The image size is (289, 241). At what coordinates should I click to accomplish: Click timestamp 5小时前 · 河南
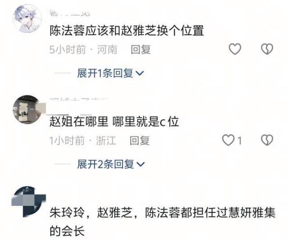pyautogui.click(x=83, y=50)
